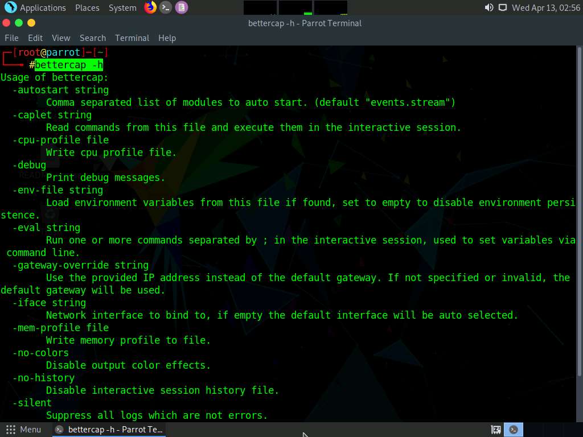Open the System menu
Image resolution: width=583 pixels, height=437 pixels.
[122, 7]
